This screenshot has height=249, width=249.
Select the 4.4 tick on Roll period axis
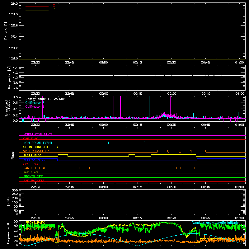coord(15,68)
